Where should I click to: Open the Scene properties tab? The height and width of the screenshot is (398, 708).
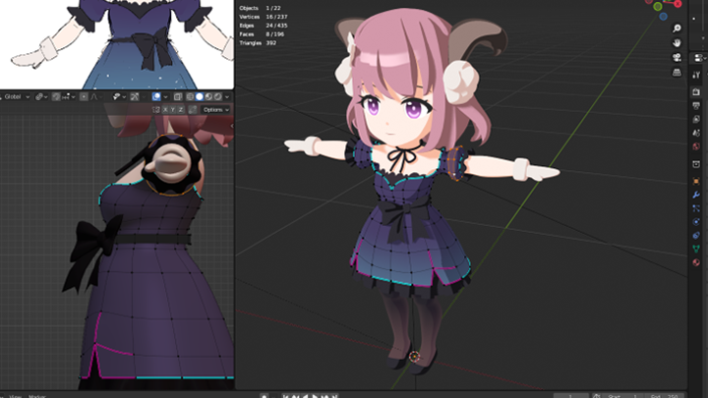(696, 133)
